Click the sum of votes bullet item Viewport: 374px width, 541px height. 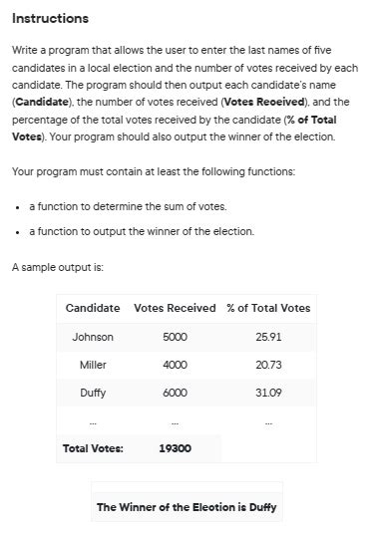(128, 206)
